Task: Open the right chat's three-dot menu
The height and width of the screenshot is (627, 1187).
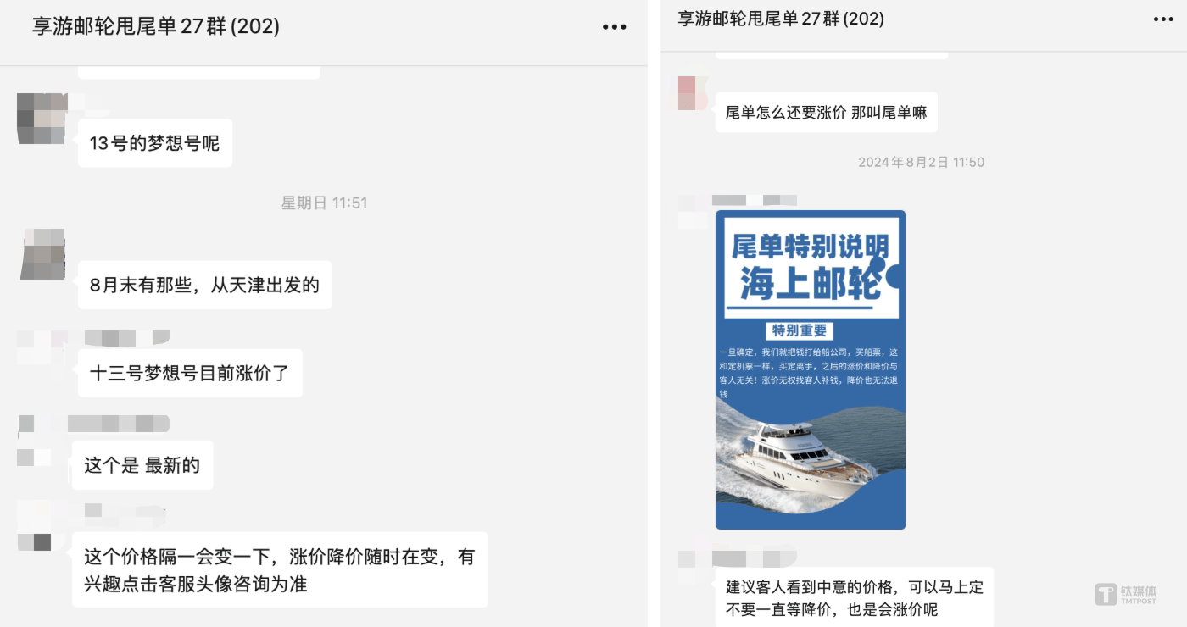Action: (x=1162, y=19)
